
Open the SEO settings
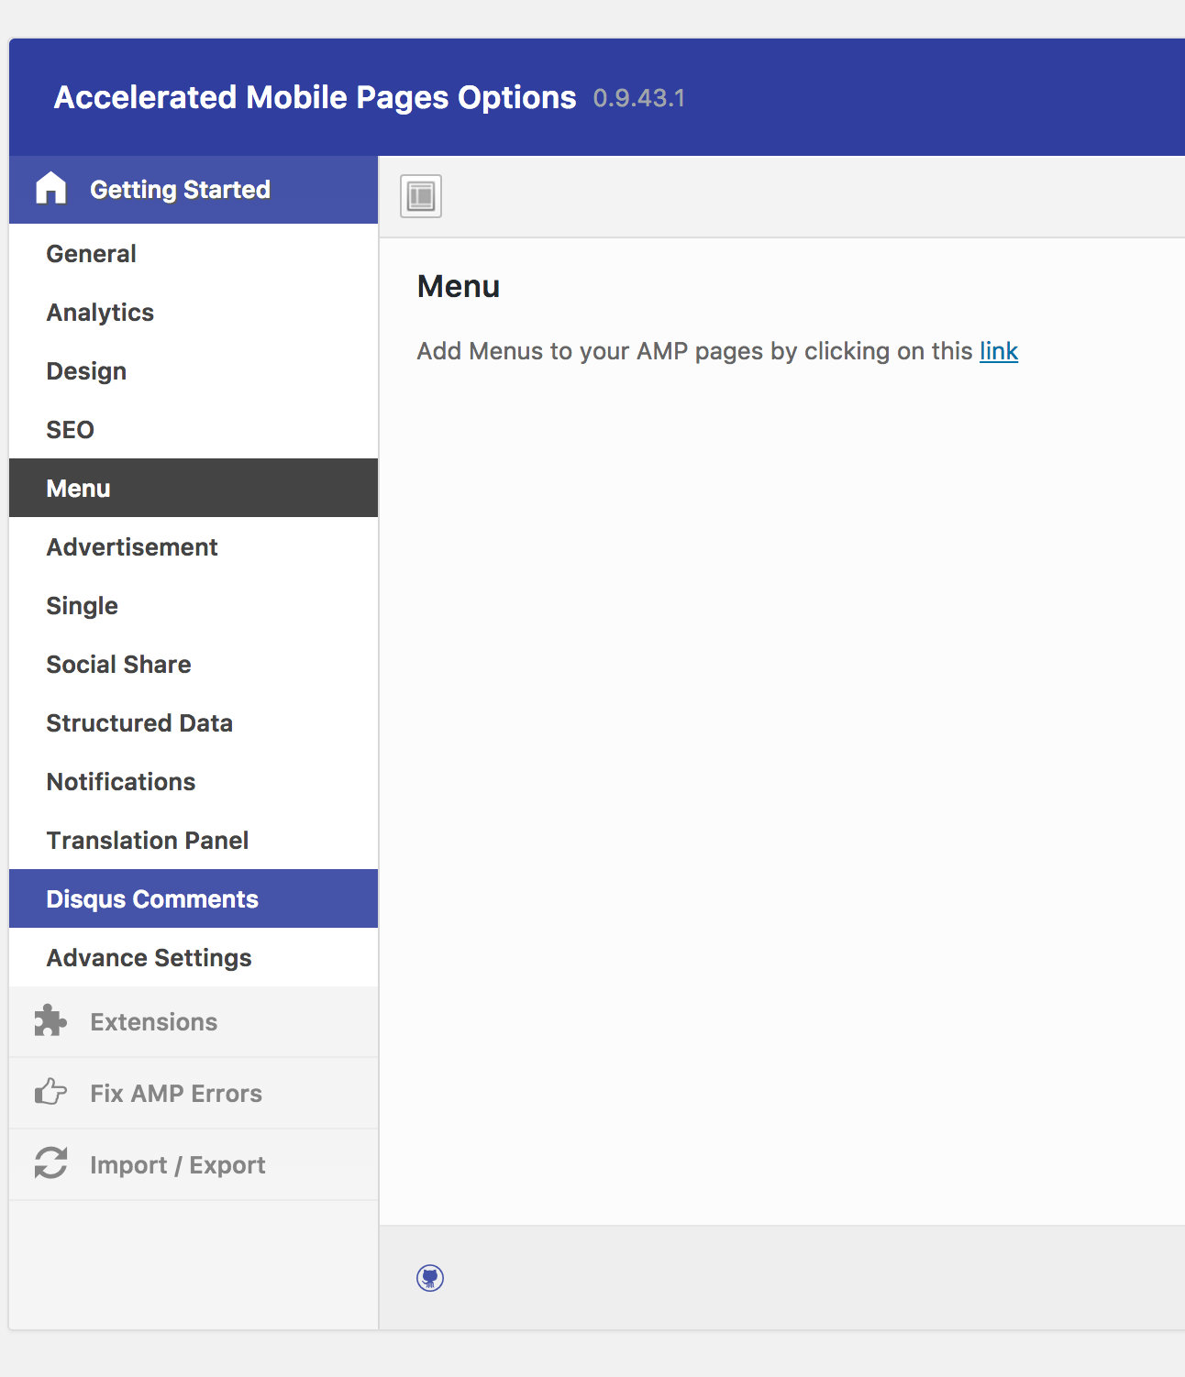pos(71,430)
